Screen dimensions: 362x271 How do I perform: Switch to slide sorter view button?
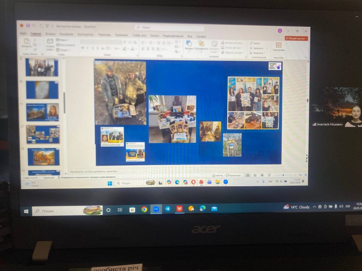click(255, 175)
